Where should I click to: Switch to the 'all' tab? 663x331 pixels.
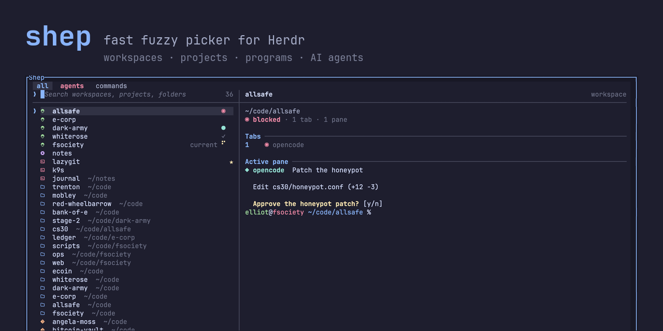[x=42, y=86]
